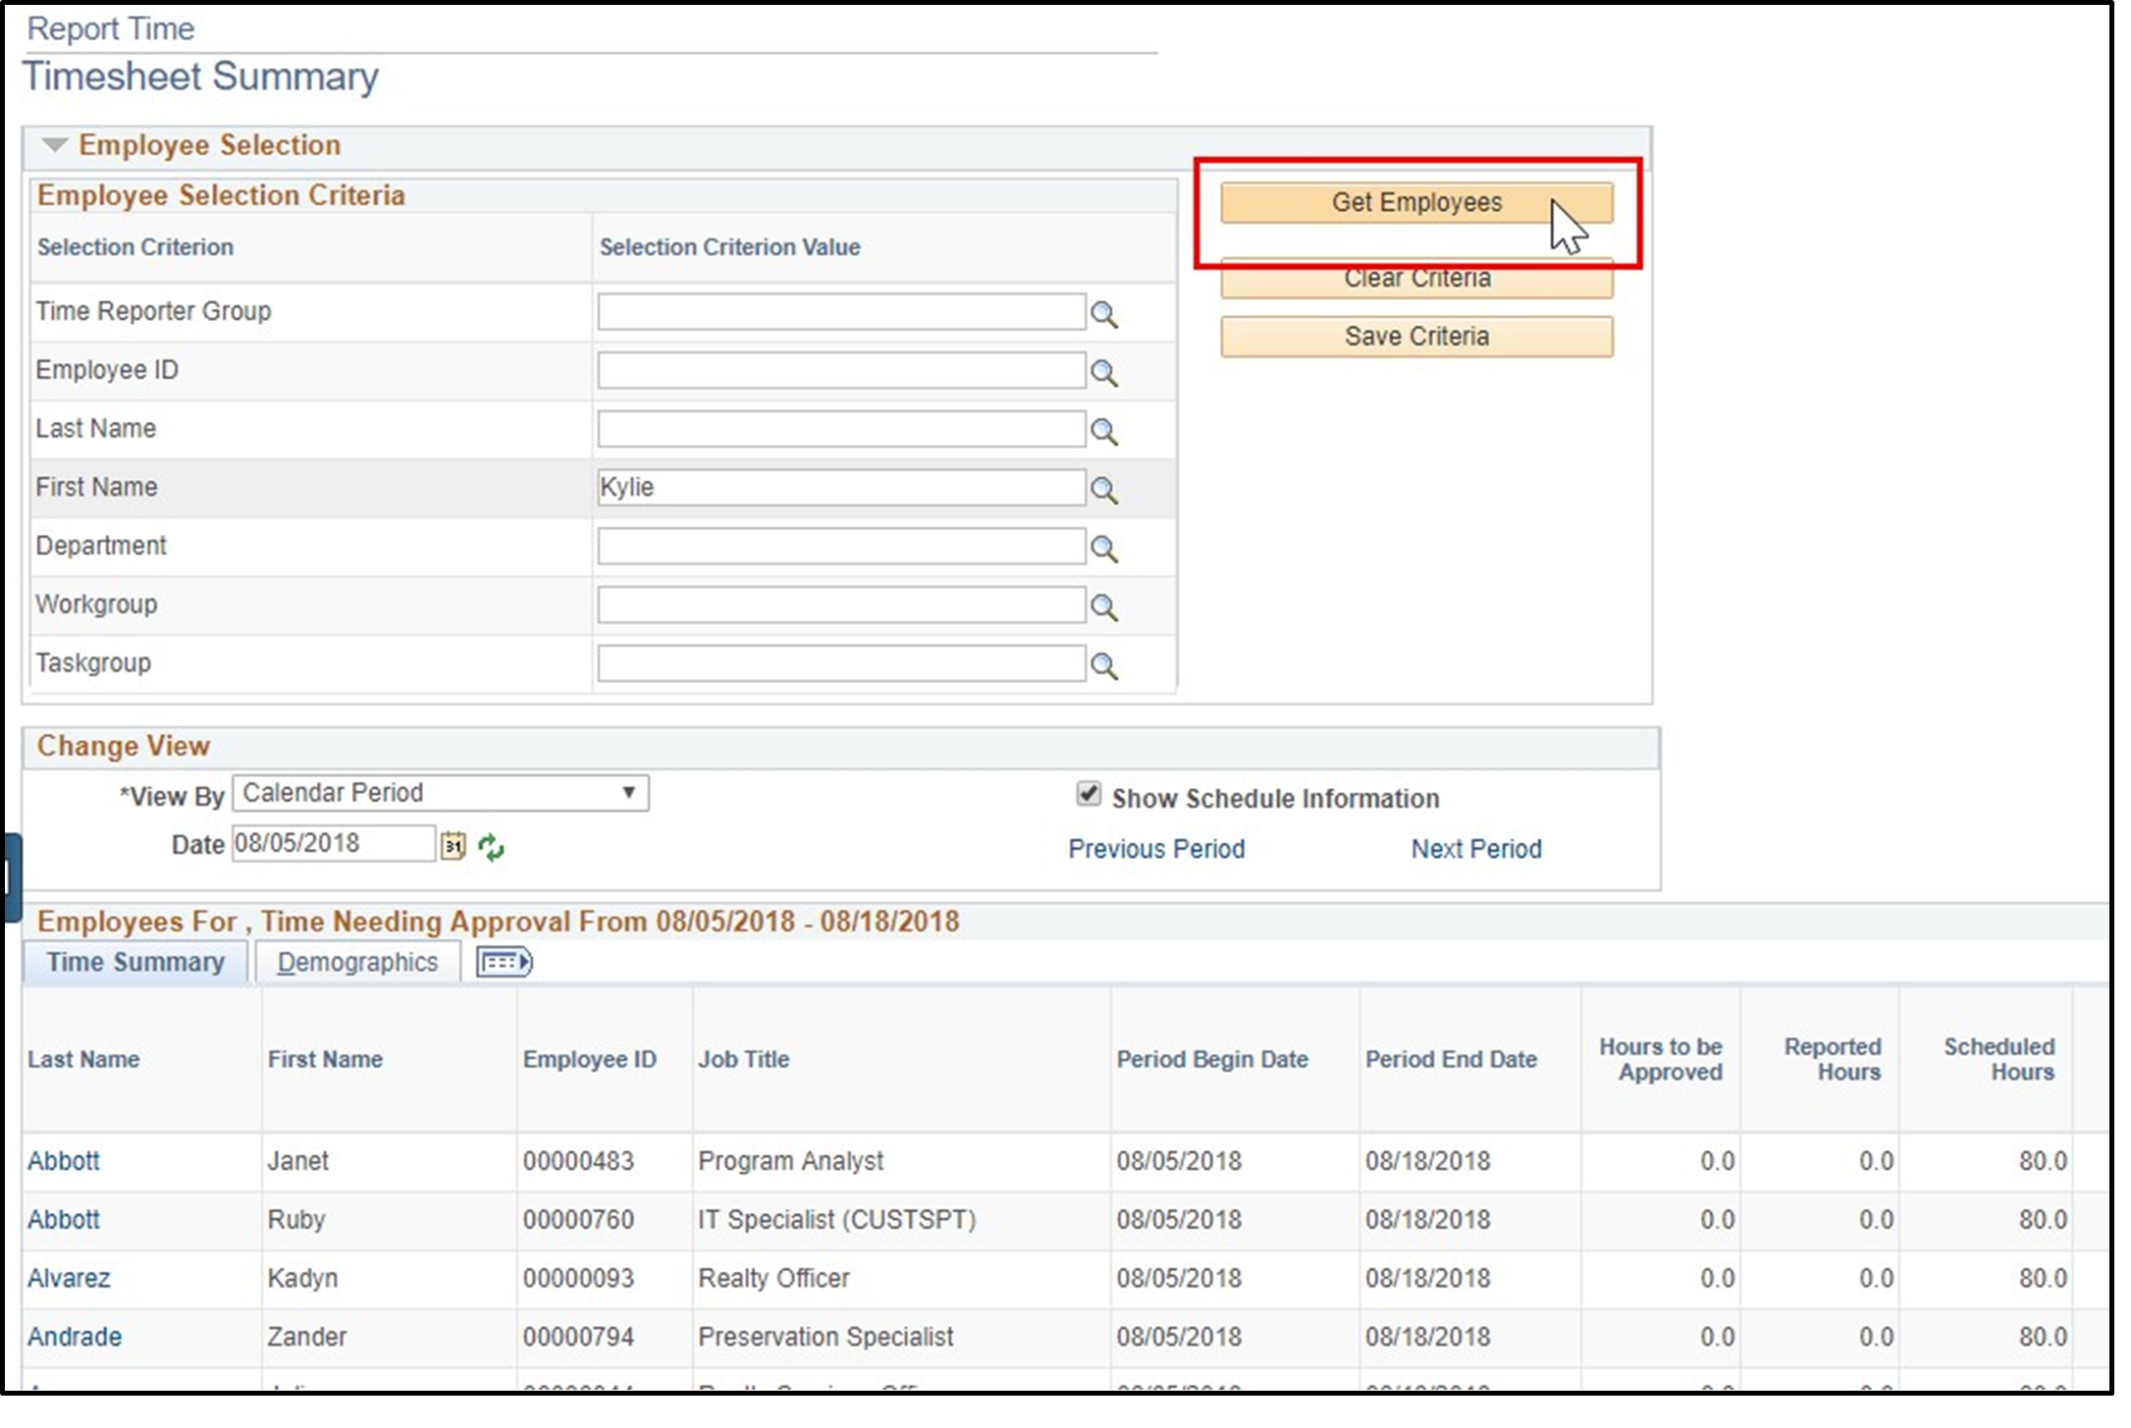Open Janet Abbott's timesheet link
2131x1428 pixels.
pos(64,1161)
